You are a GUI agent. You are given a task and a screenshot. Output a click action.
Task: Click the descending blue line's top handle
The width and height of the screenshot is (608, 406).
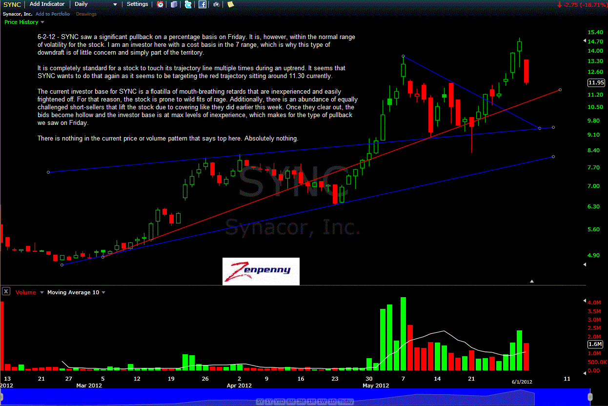point(403,56)
